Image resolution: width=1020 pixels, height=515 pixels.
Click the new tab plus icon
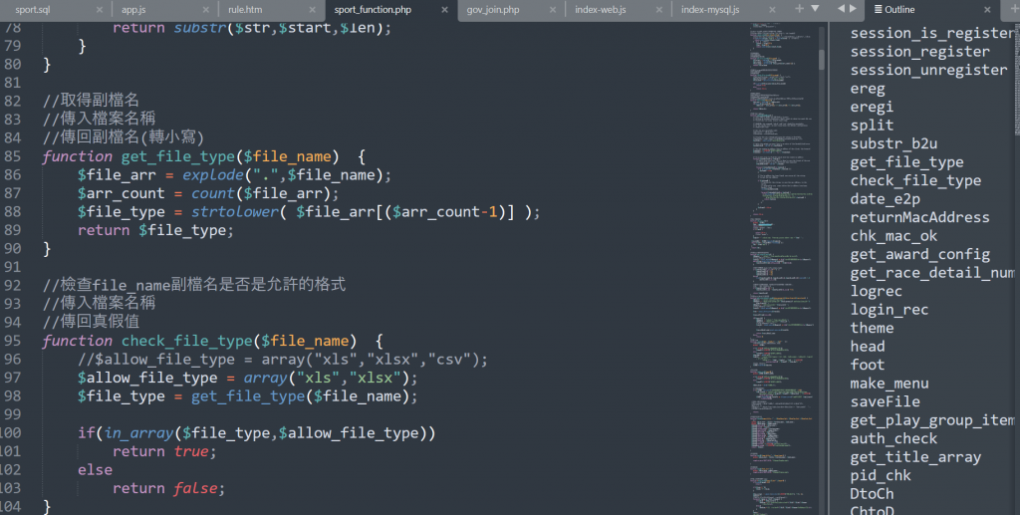pyautogui.click(x=800, y=8)
